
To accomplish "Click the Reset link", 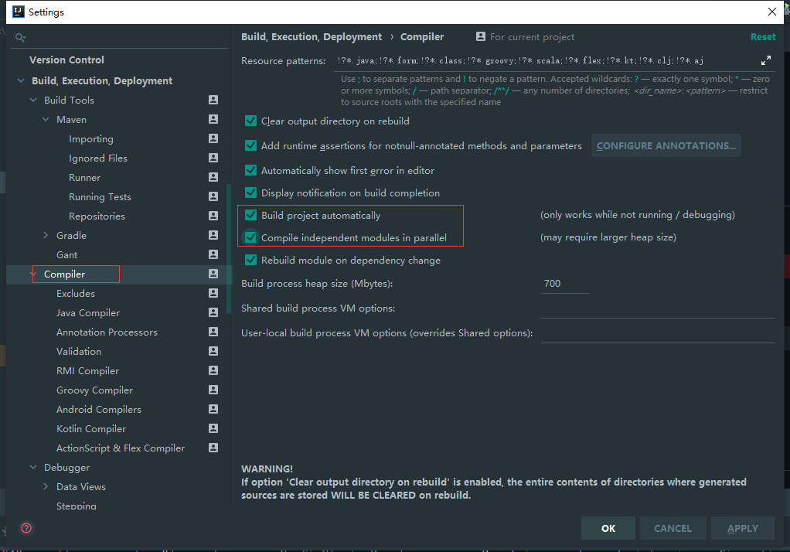I will (763, 37).
